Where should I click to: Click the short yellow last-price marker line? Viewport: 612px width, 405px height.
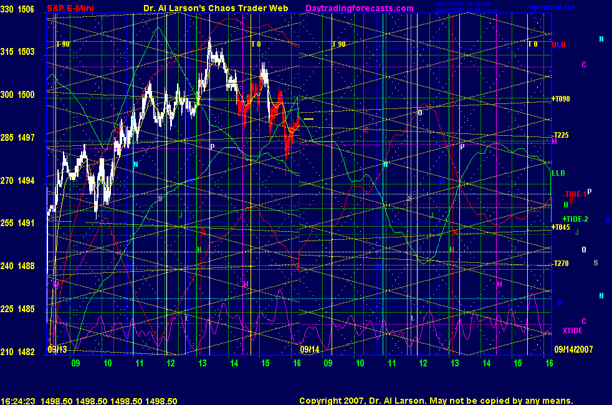(x=308, y=119)
